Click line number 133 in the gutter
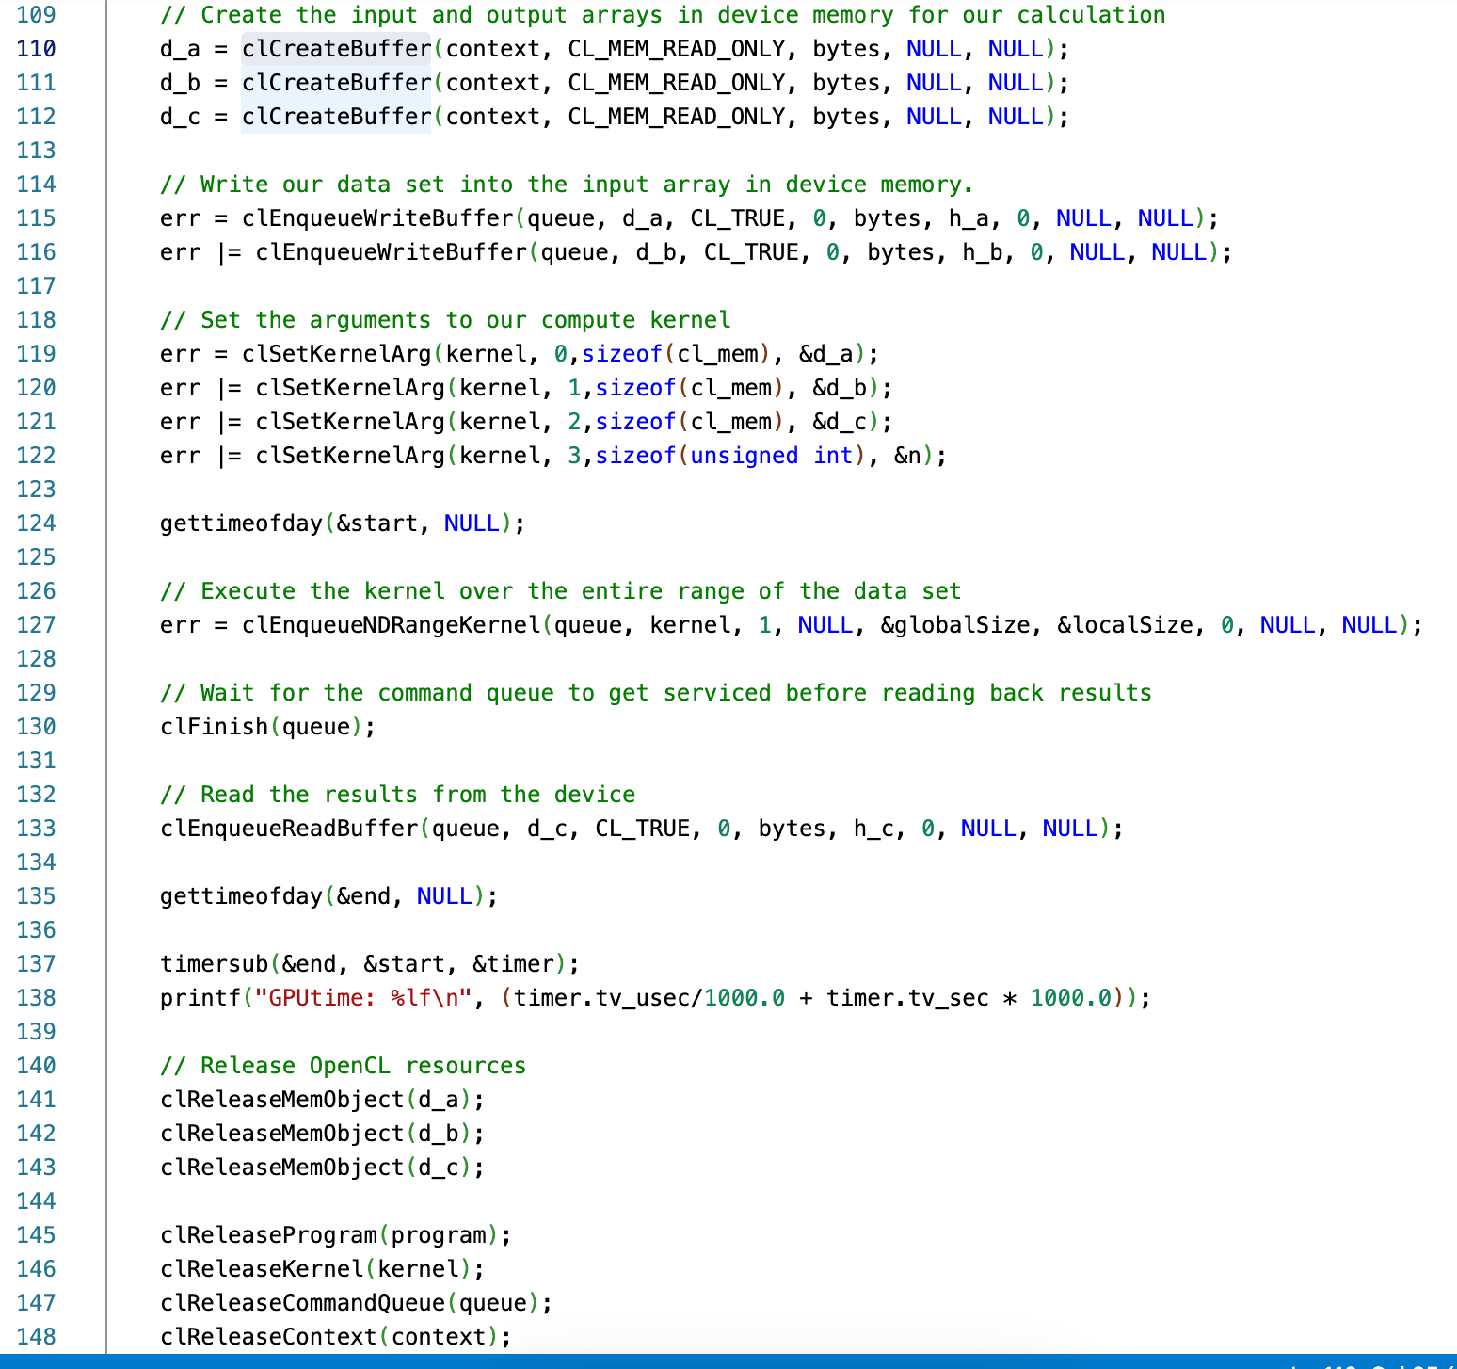The height and width of the screenshot is (1369, 1457). (36, 829)
